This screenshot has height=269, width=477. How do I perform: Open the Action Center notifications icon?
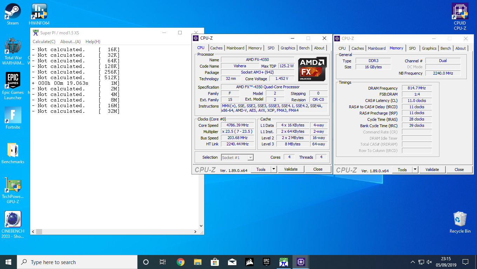click(465, 262)
